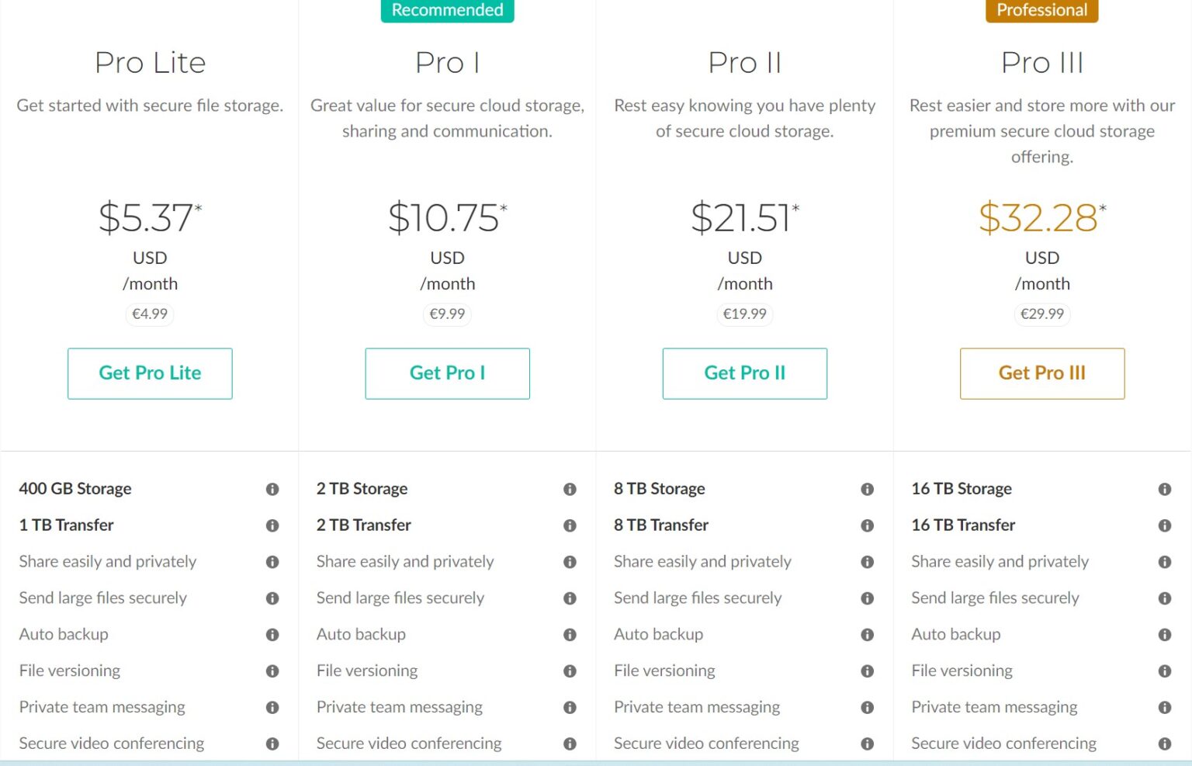Select the Get Pro I button

pyautogui.click(x=447, y=373)
